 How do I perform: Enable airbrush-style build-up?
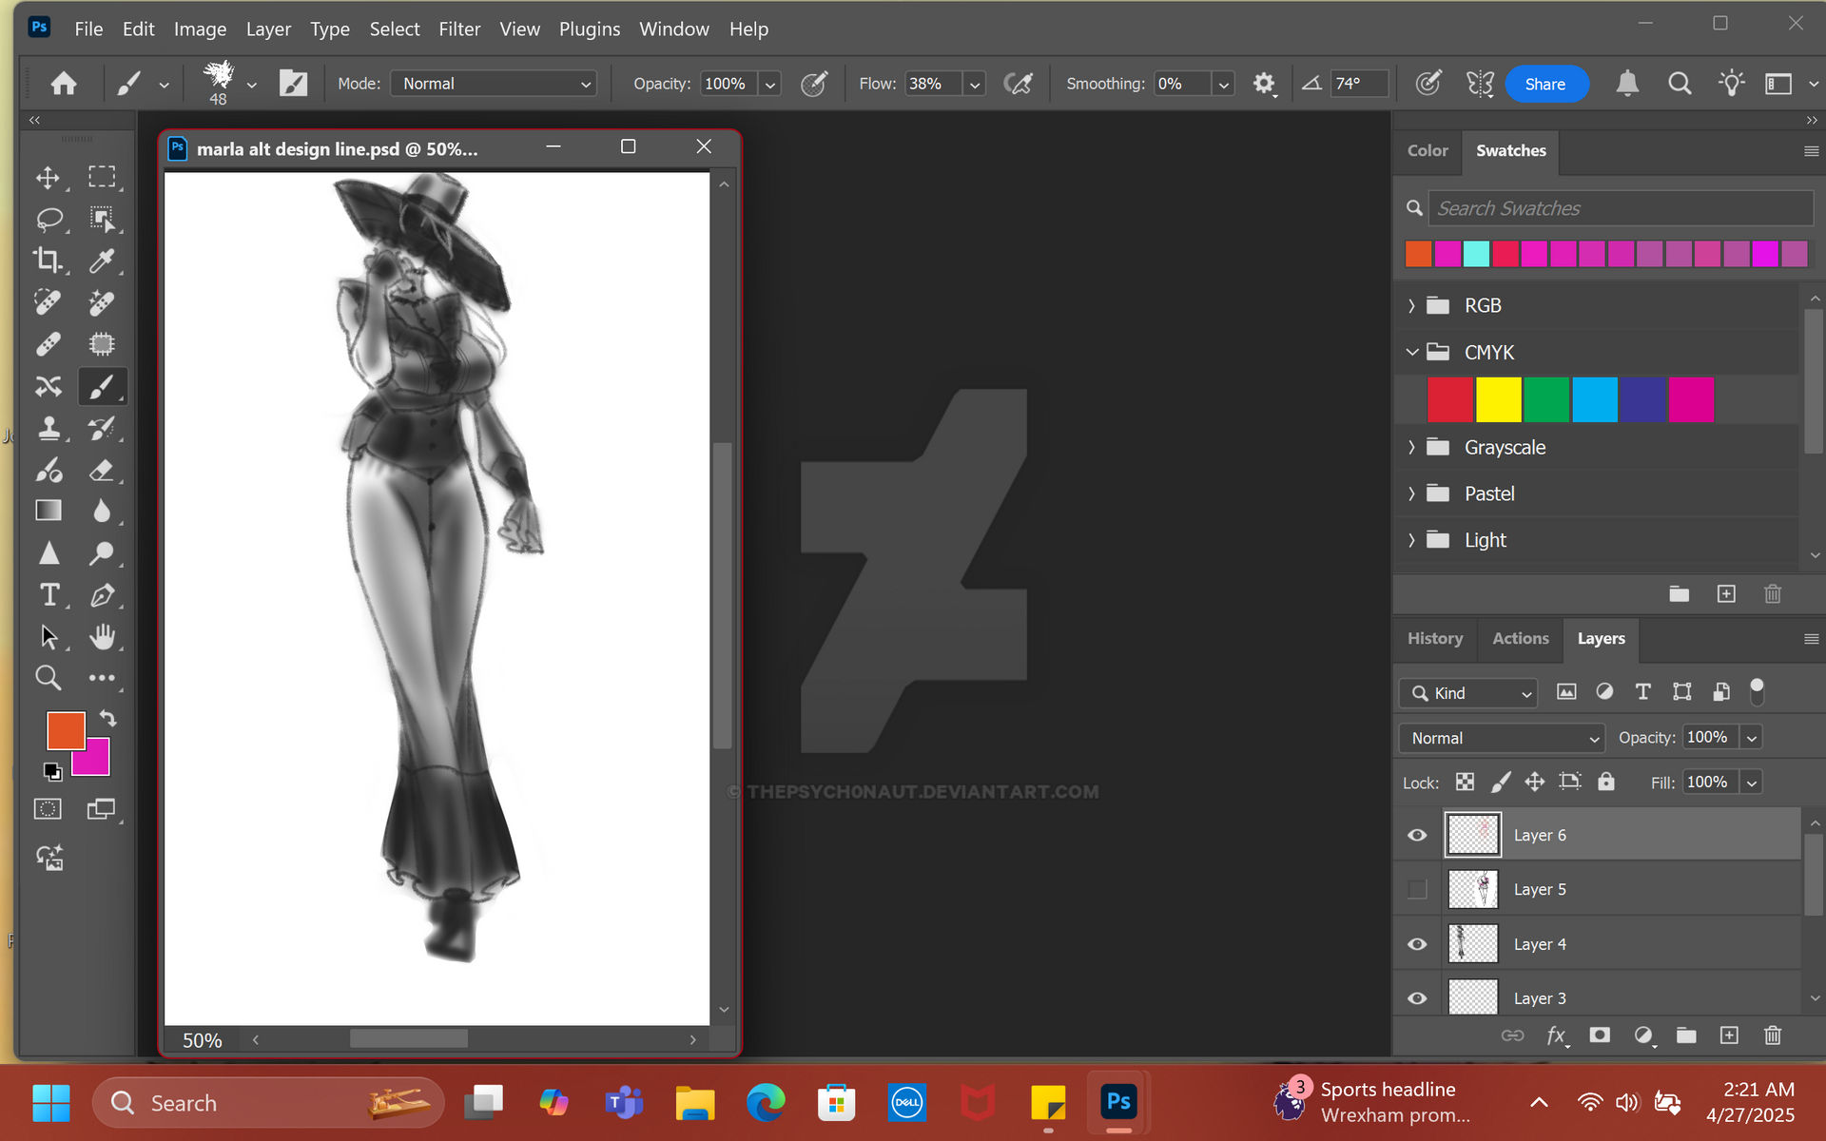[x=1019, y=84]
